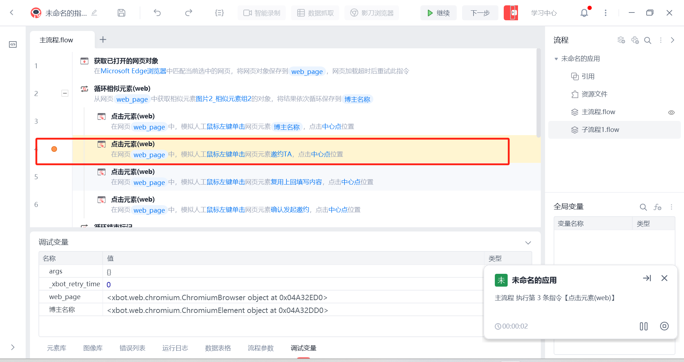Click the 确认发起邀约 element link

click(290, 210)
